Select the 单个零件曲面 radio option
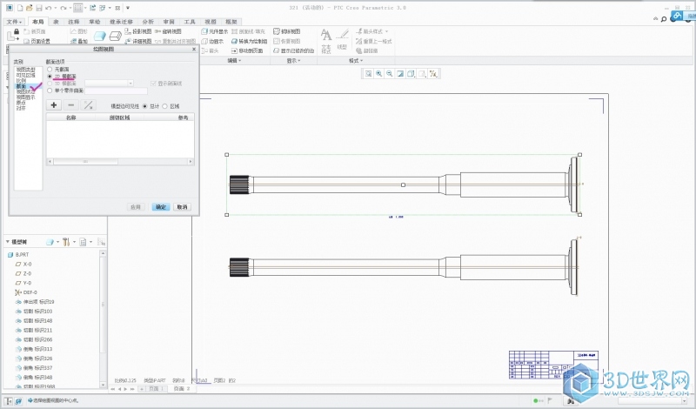The width and height of the screenshot is (696, 409). point(50,90)
